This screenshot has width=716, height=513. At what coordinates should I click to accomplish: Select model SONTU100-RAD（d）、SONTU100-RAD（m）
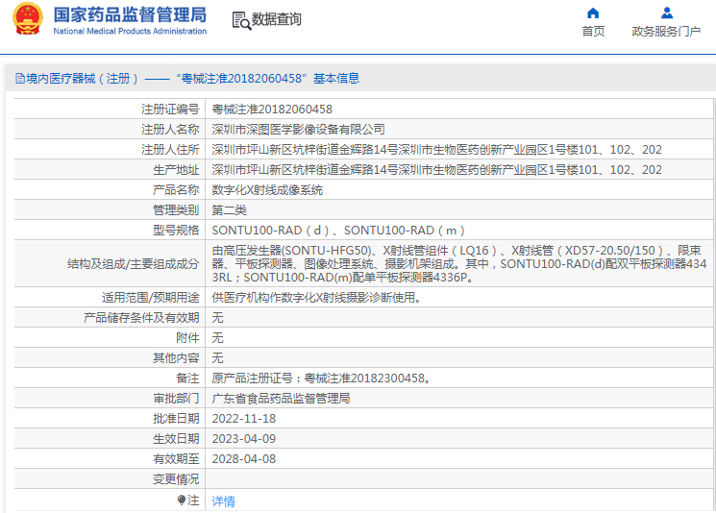click(x=338, y=230)
